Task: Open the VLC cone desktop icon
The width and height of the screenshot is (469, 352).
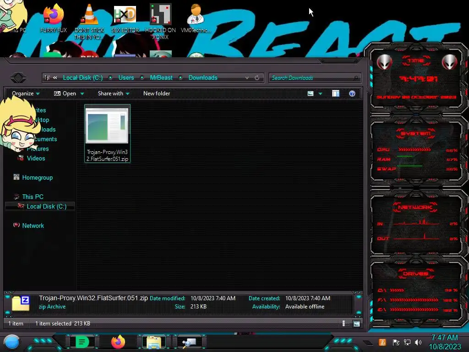Action: 89,21
